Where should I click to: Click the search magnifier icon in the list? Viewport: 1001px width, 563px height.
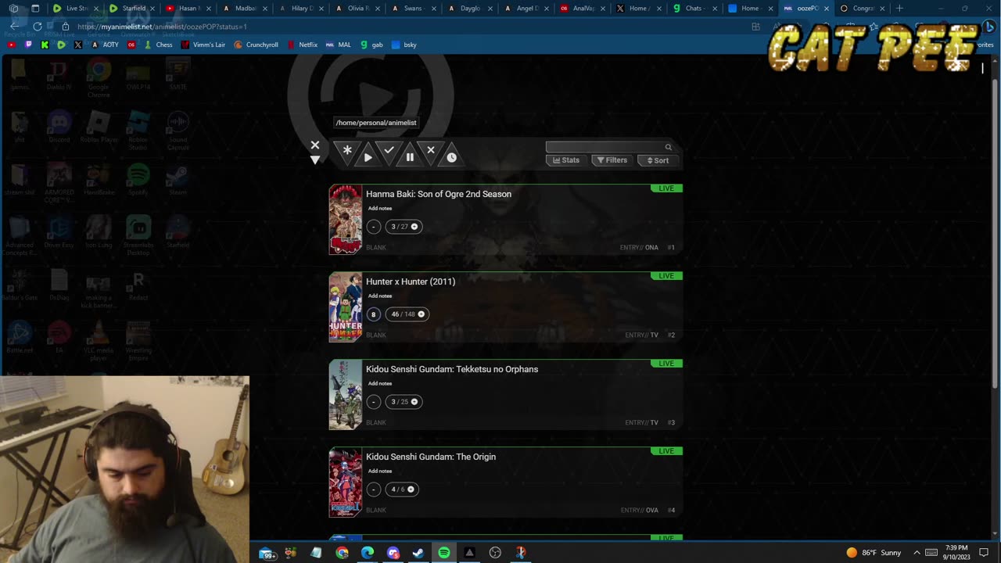pos(668,147)
